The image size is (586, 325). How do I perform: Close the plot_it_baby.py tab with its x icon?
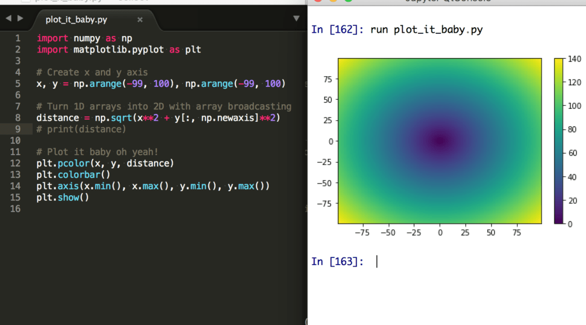141,19
